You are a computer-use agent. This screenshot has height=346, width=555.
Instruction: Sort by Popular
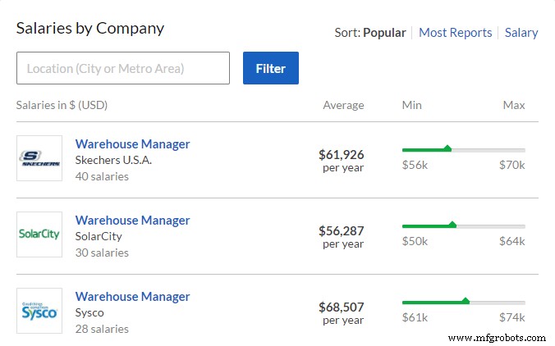[x=384, y=33]
